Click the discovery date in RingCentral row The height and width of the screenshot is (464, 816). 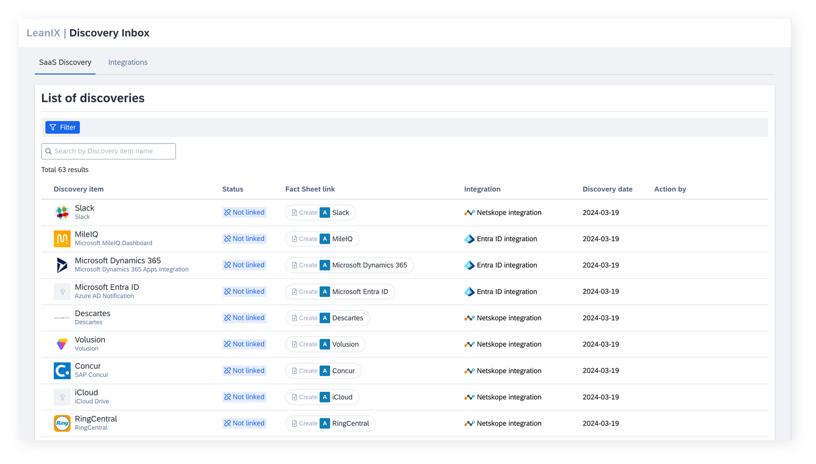pyautogui.click(x=601, y=423)
